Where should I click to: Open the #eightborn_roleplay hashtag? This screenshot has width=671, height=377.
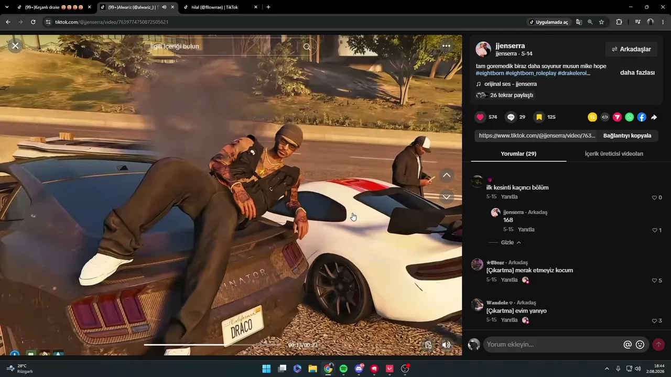click(531, 73)
